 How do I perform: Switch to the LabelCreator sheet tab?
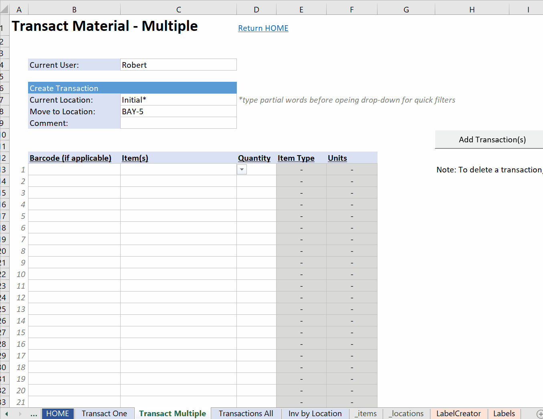pos(458,413)
